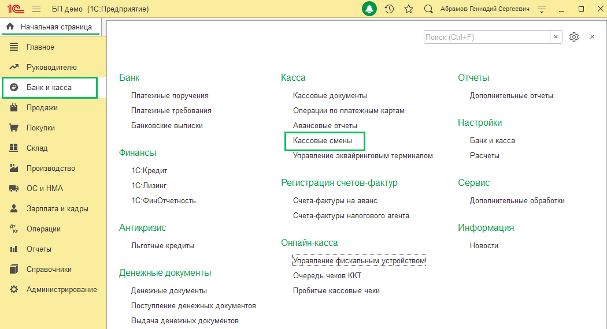
Task: Open the history clock icon
Action: (x=389, y=9)
